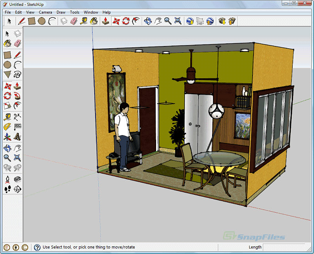314x254 pixels.
Task: Open the Tools menu
Action: (75, 12)
